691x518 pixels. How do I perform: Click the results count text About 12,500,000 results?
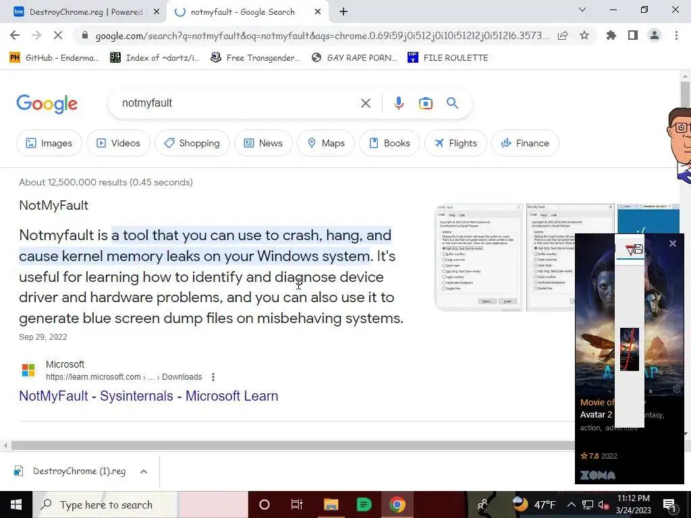pyautogui.click(x=106, y=182)
